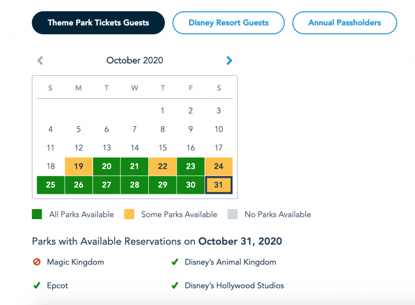This screenshot has width=415, height=305.
Task: Go to previous month with left chevron
Action: pos(40,60)
